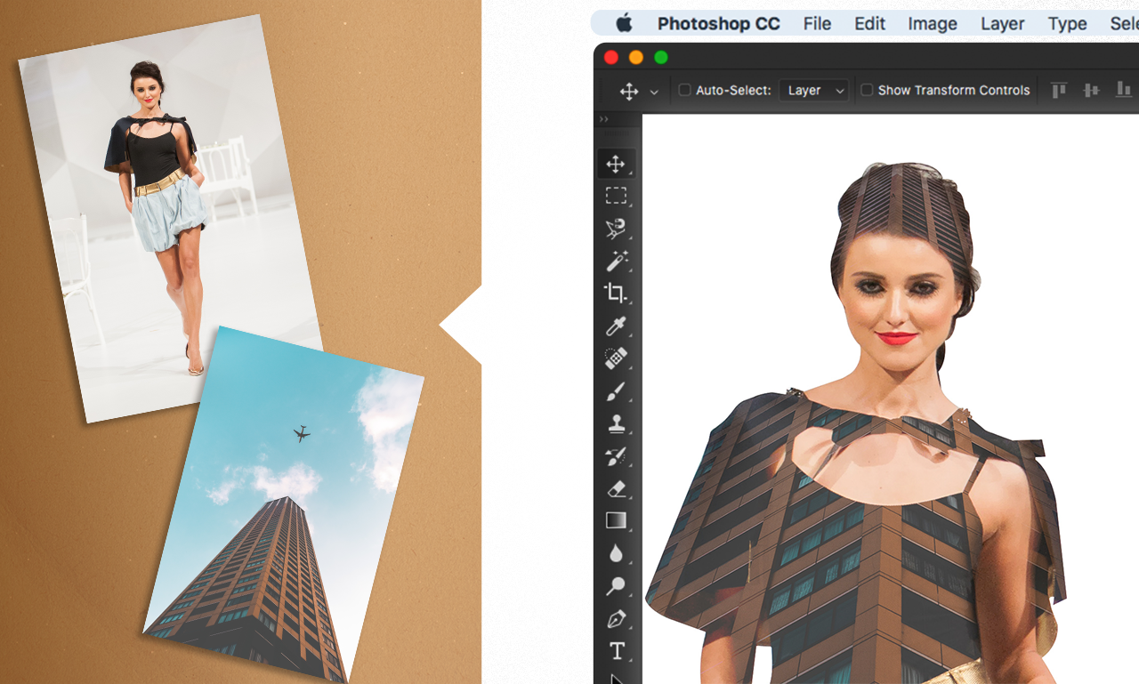Select the Eyedropper tool
The height and width of the screenshot is (684, 1139).
pos(616,326)
